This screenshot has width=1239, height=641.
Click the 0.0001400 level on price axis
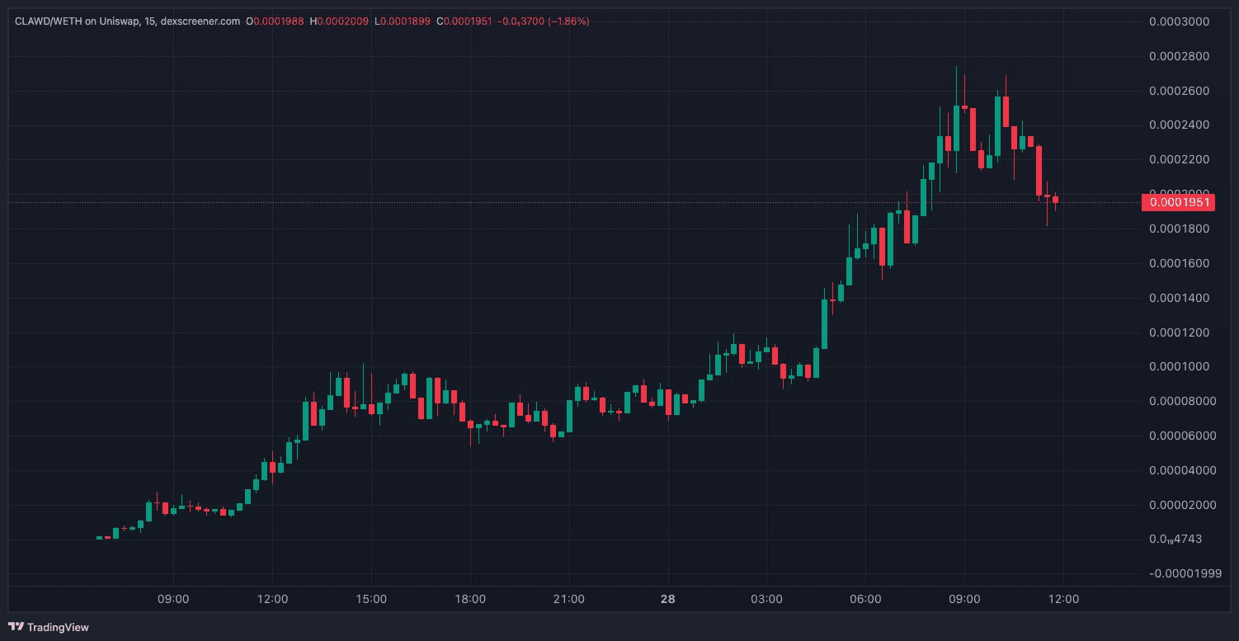pyautogui.click(x=1178, y=298)
